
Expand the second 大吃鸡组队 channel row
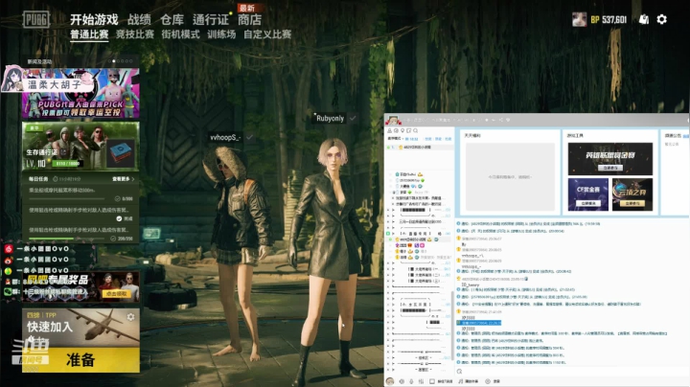[393, 275]
